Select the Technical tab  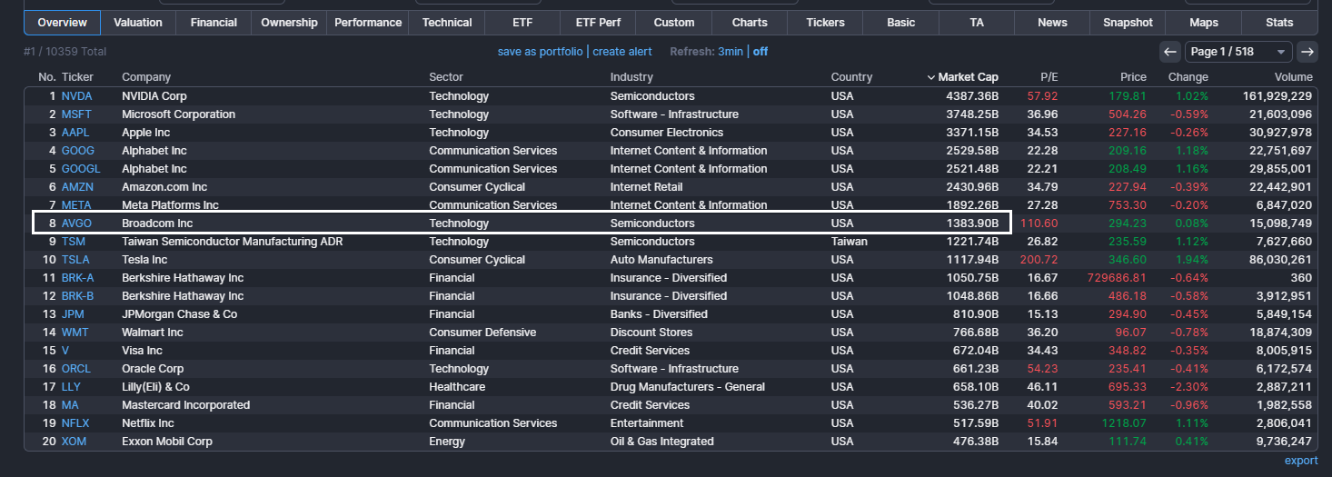pos(447,23)
